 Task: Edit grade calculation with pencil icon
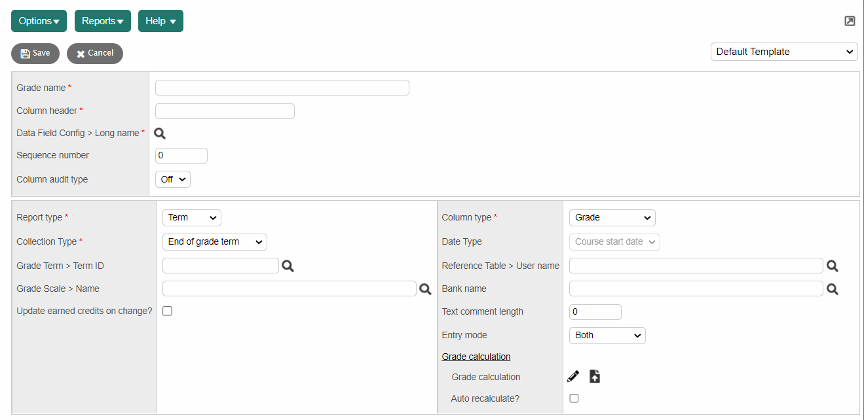tap(573, 376)
